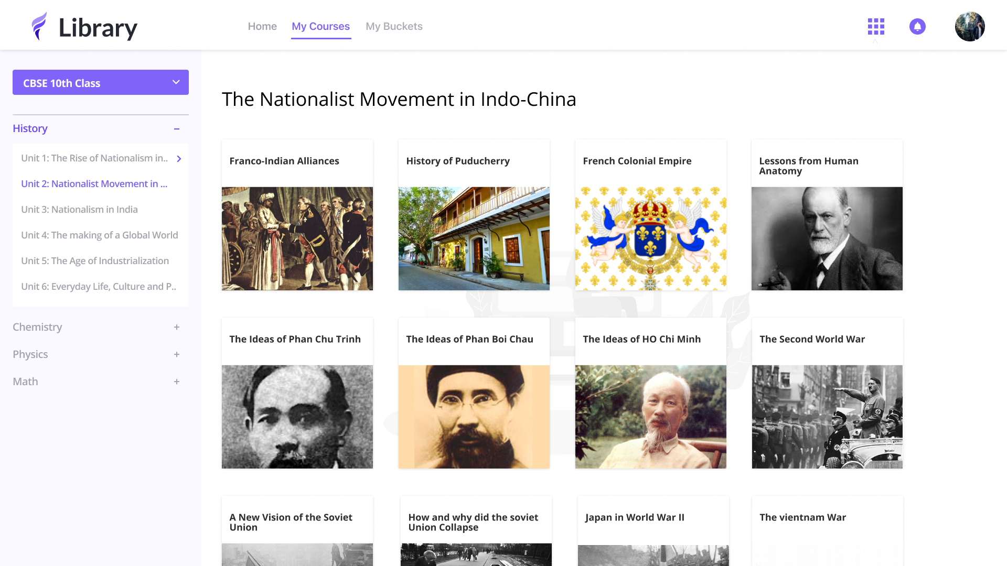This screenshot has height=566, width=1007.
Task: Expand the Chemistry subject section
Action: pyautogui.click(x=177, y=327)
